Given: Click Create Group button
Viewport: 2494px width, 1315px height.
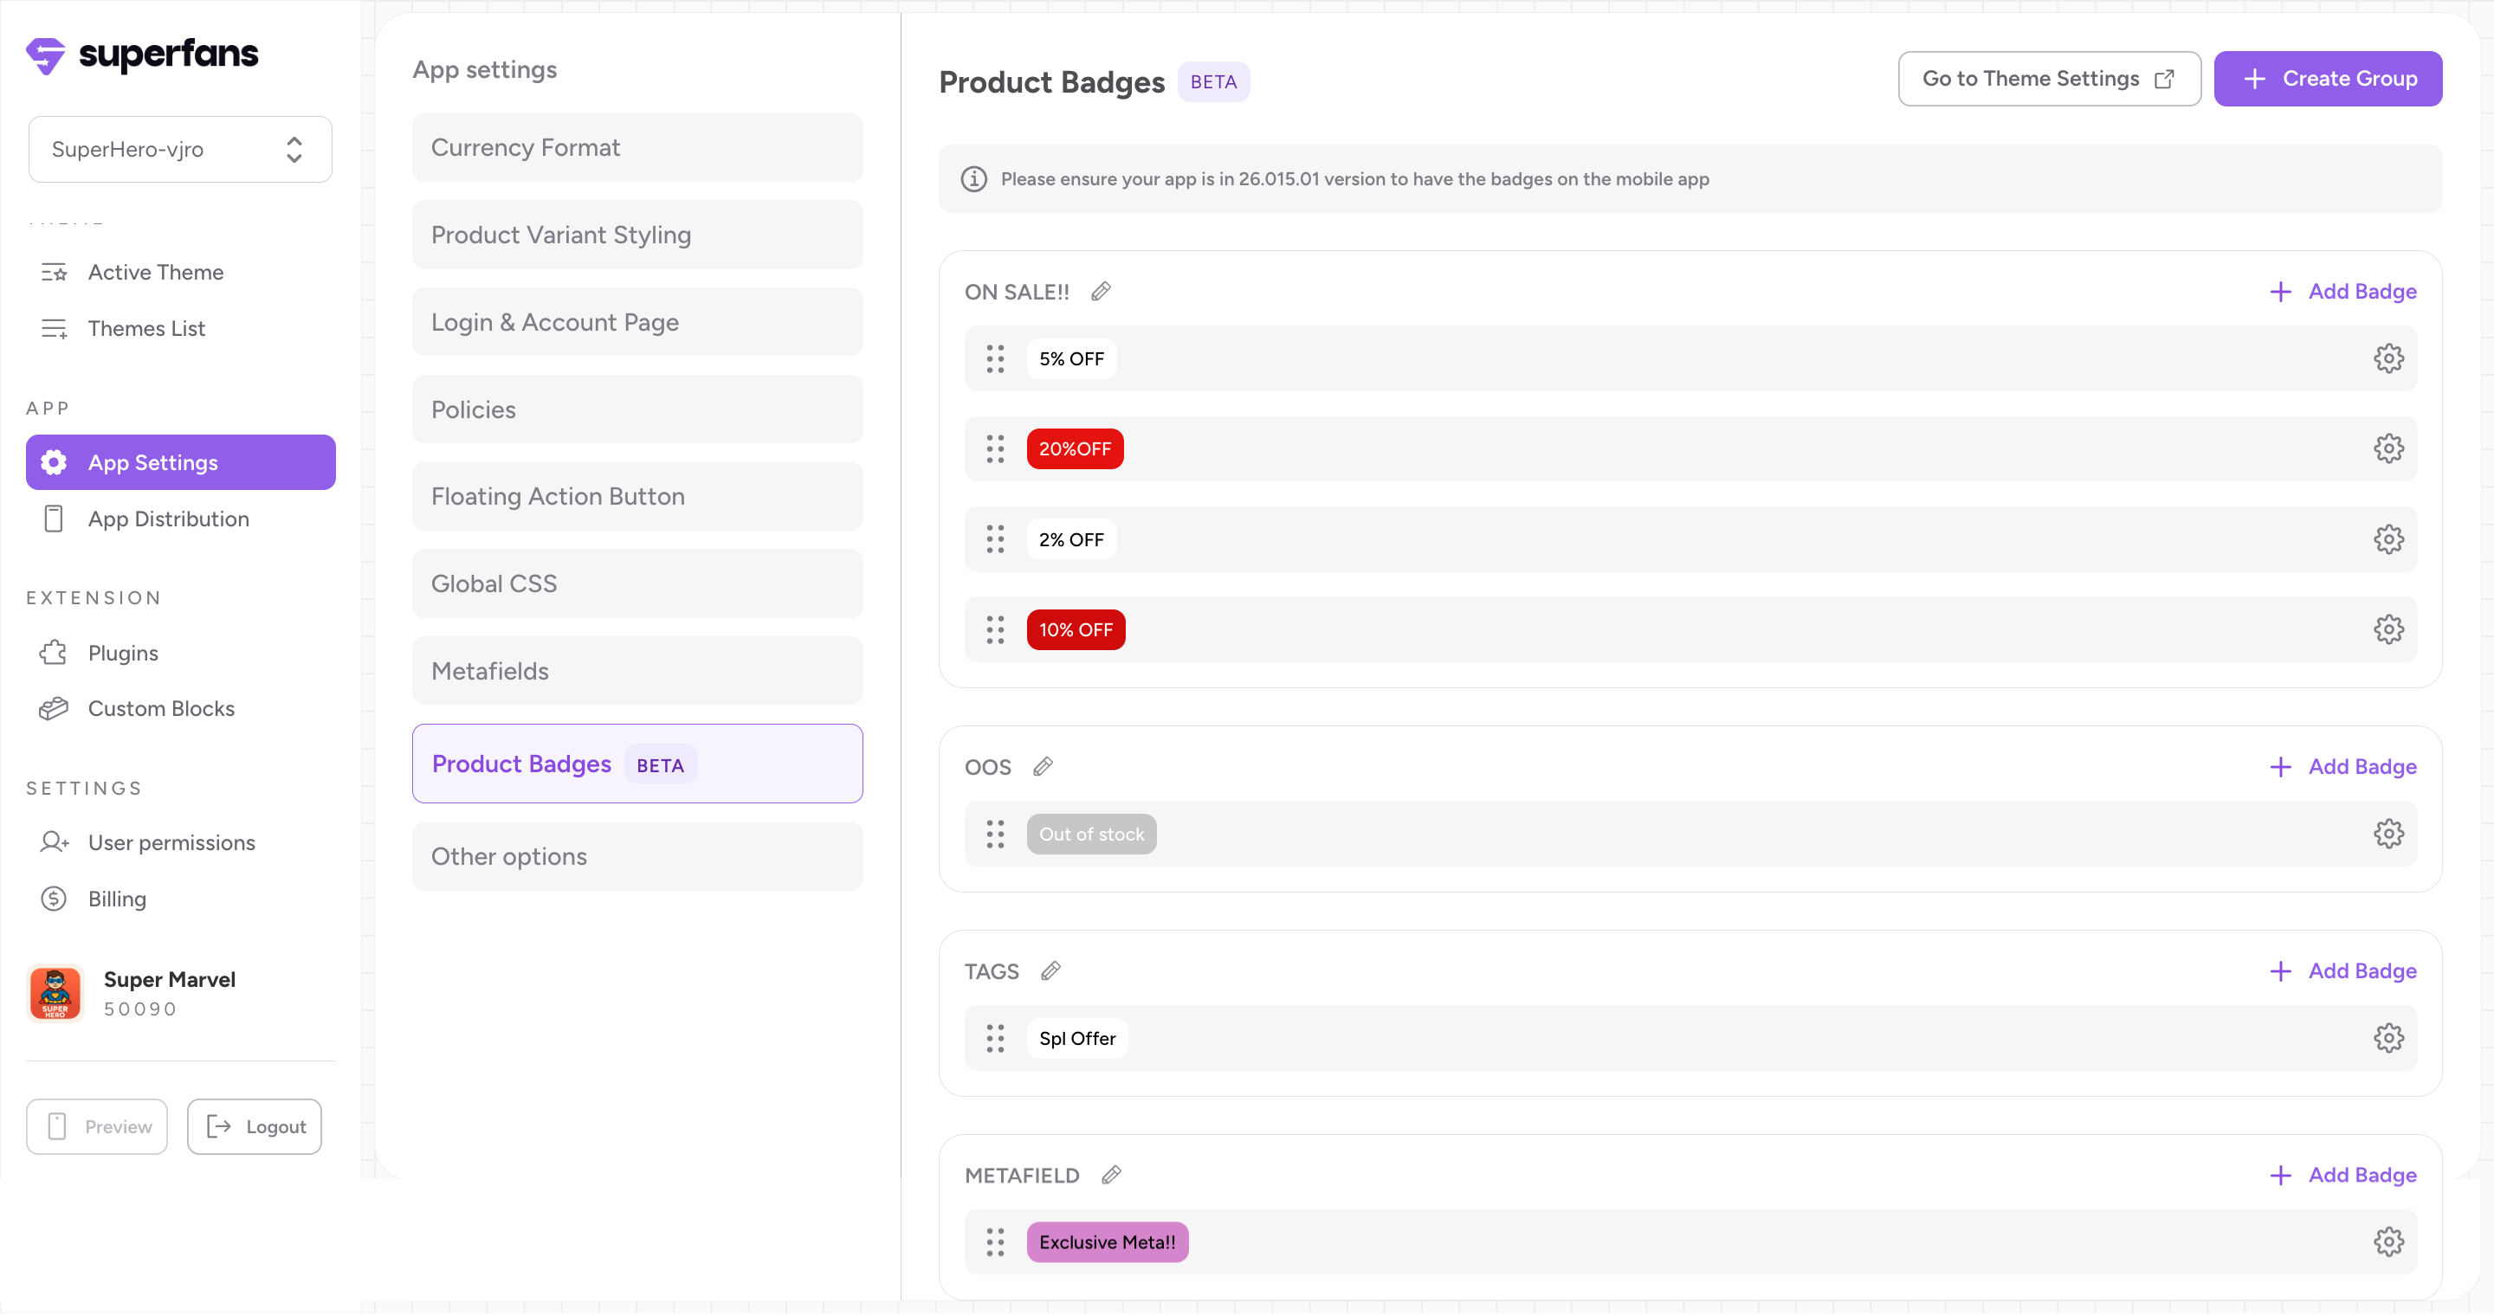Looking at the screenshot, I should point(2328,79).
